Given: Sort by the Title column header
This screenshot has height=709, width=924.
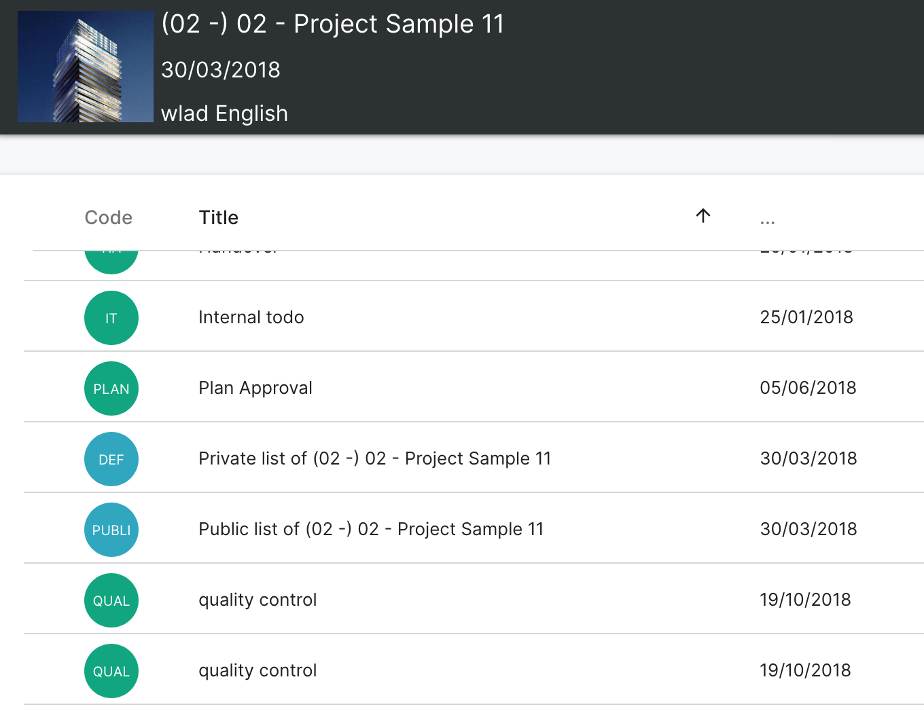Looking at the screenshot, I should coord(219,217).
